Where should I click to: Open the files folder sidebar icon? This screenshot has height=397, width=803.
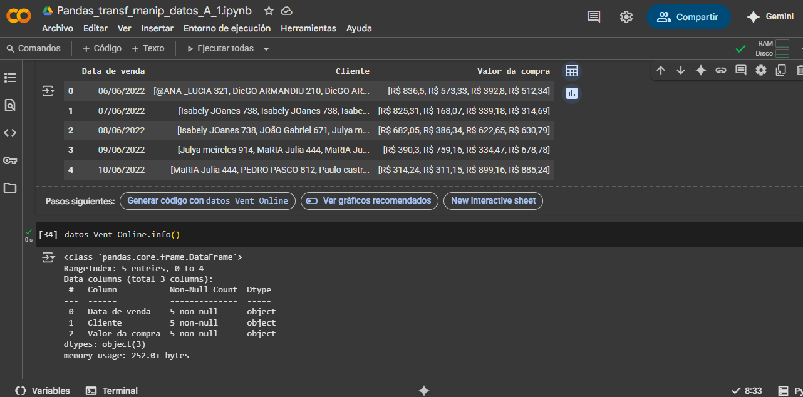10,188
